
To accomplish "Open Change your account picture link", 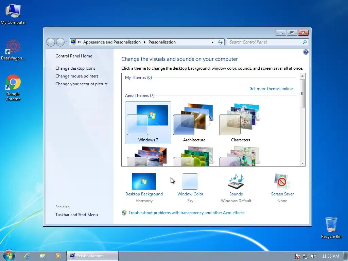I will (82, 84).
